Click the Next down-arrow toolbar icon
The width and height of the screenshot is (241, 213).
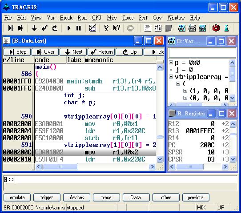tap(34, 28)
